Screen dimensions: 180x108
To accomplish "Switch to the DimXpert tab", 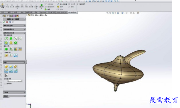I will click(43, 12).
